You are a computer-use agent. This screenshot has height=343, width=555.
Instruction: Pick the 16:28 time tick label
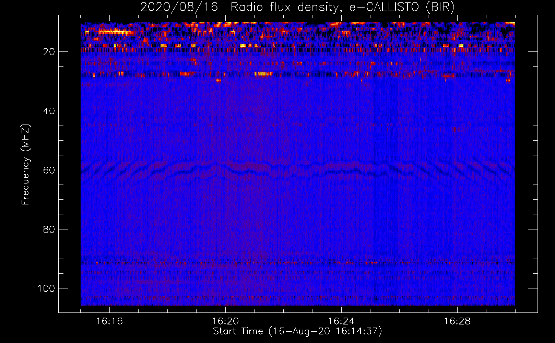pos(457,321)
